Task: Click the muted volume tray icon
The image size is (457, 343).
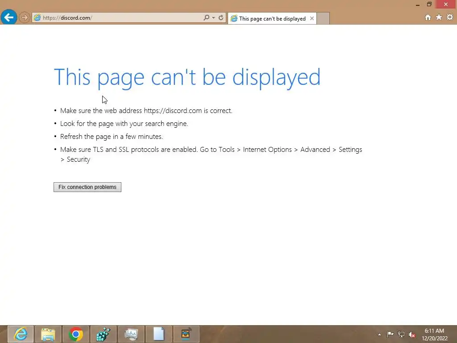Action: 412,335
